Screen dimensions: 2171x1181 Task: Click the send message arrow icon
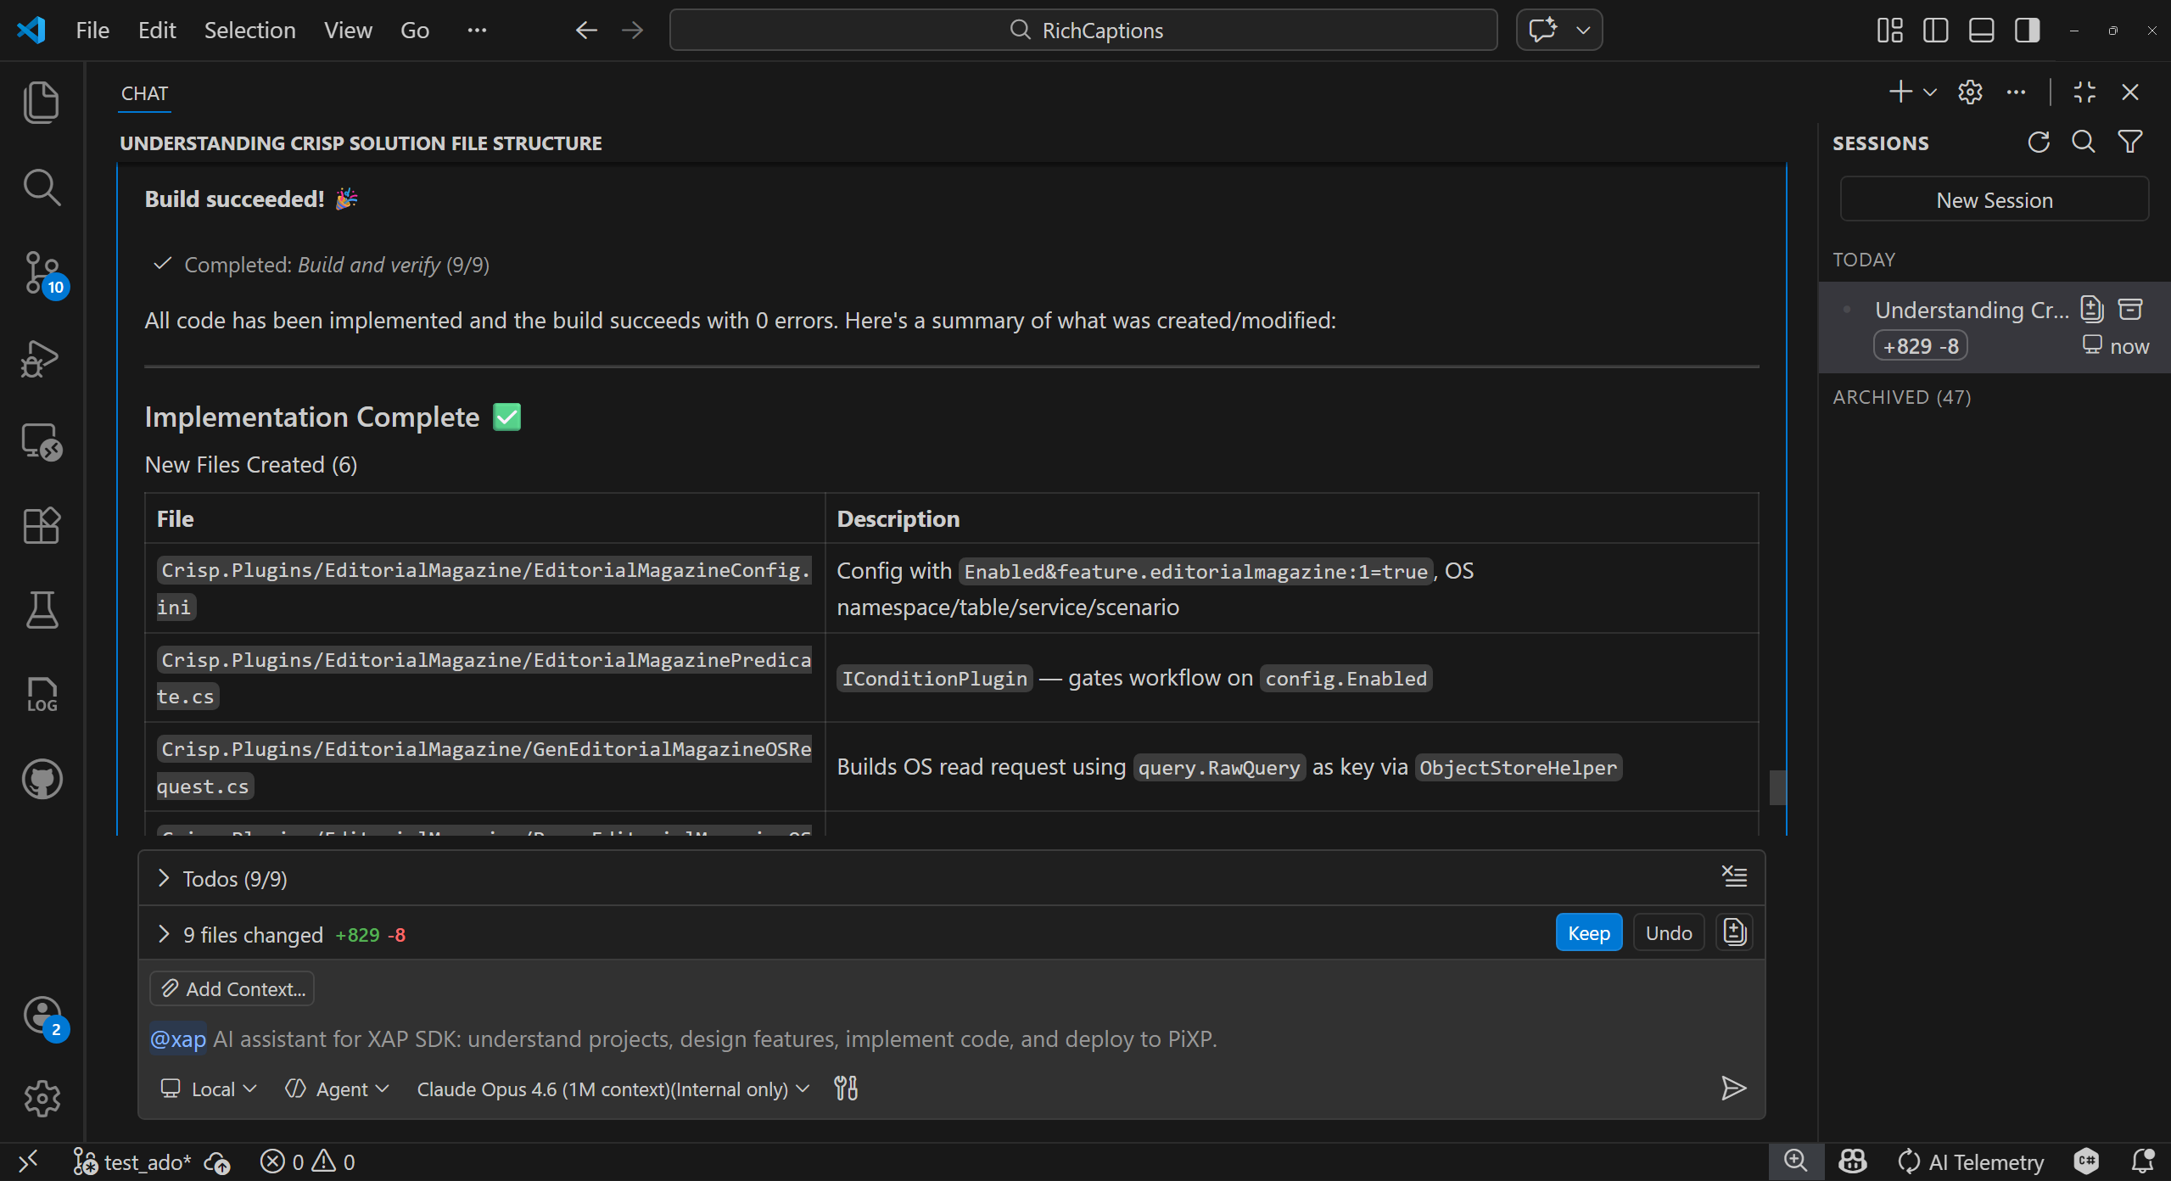tap(1733, 1088)
